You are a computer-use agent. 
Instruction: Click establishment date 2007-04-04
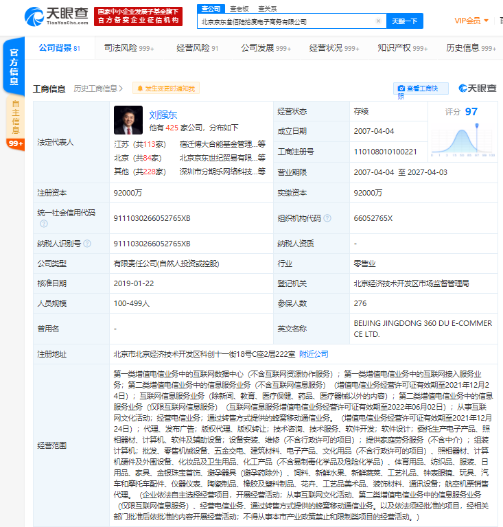(373, 131)
